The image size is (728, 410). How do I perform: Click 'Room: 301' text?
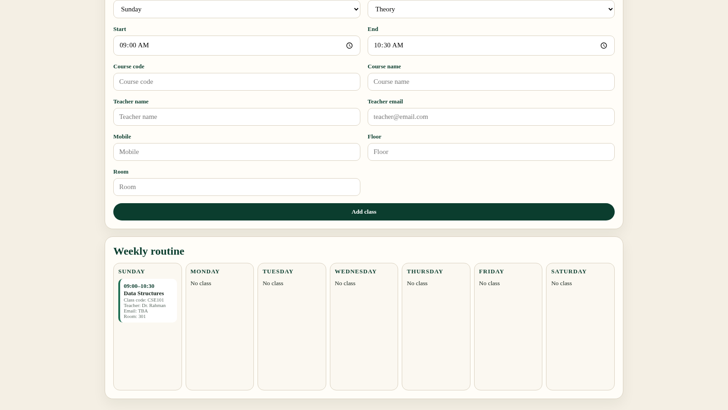[x=135, y=317]
